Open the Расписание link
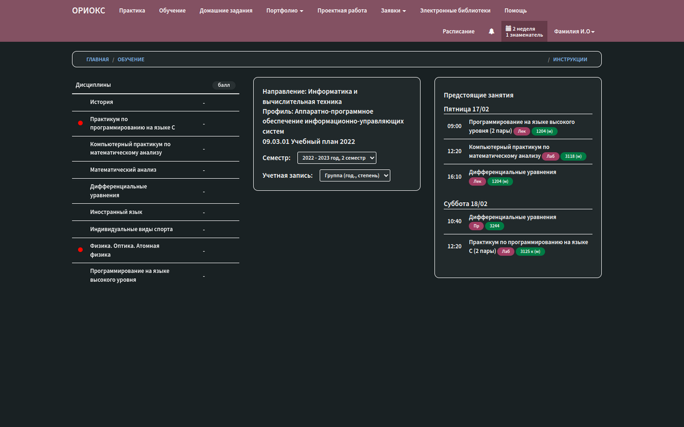This screenshot has height=427, width=684. [458, 31]
